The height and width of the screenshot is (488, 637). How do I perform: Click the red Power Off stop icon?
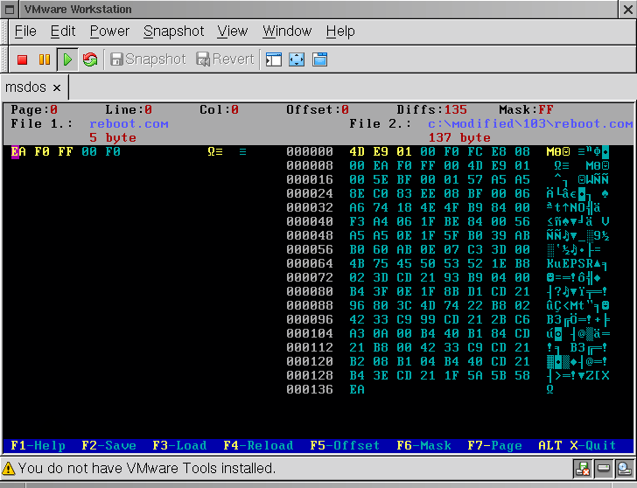(x=23, y=59)
